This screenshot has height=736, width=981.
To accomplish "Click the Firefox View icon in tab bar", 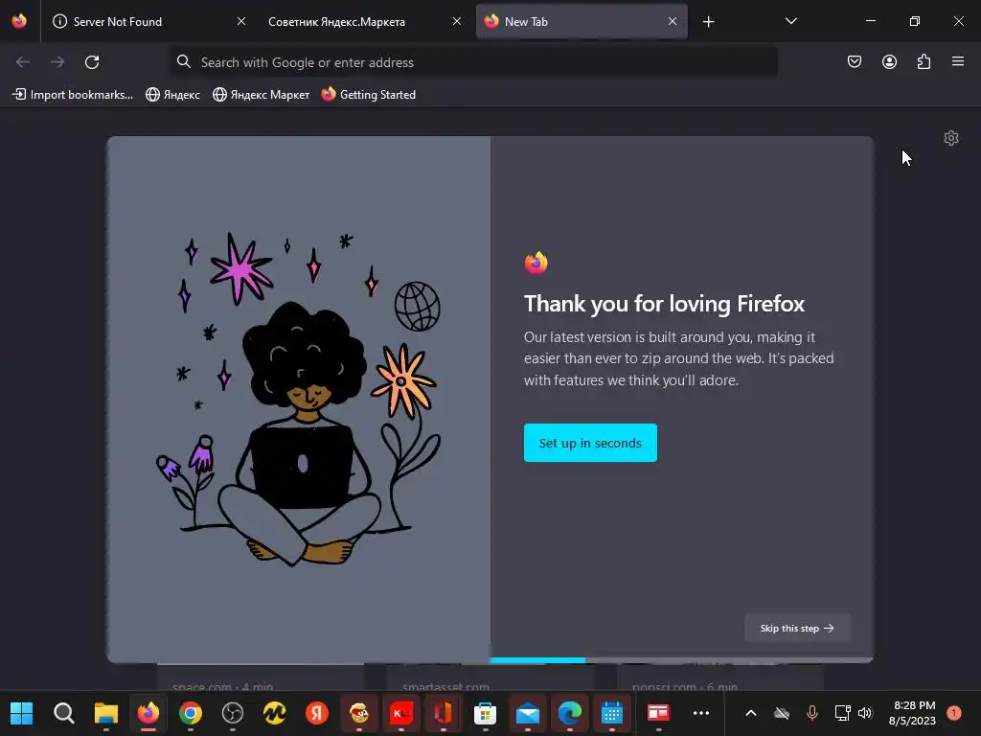I will [x=19, y=21].
